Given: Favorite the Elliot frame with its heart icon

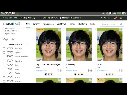Looking at the screenshot, I should click(x=121, y=29).
